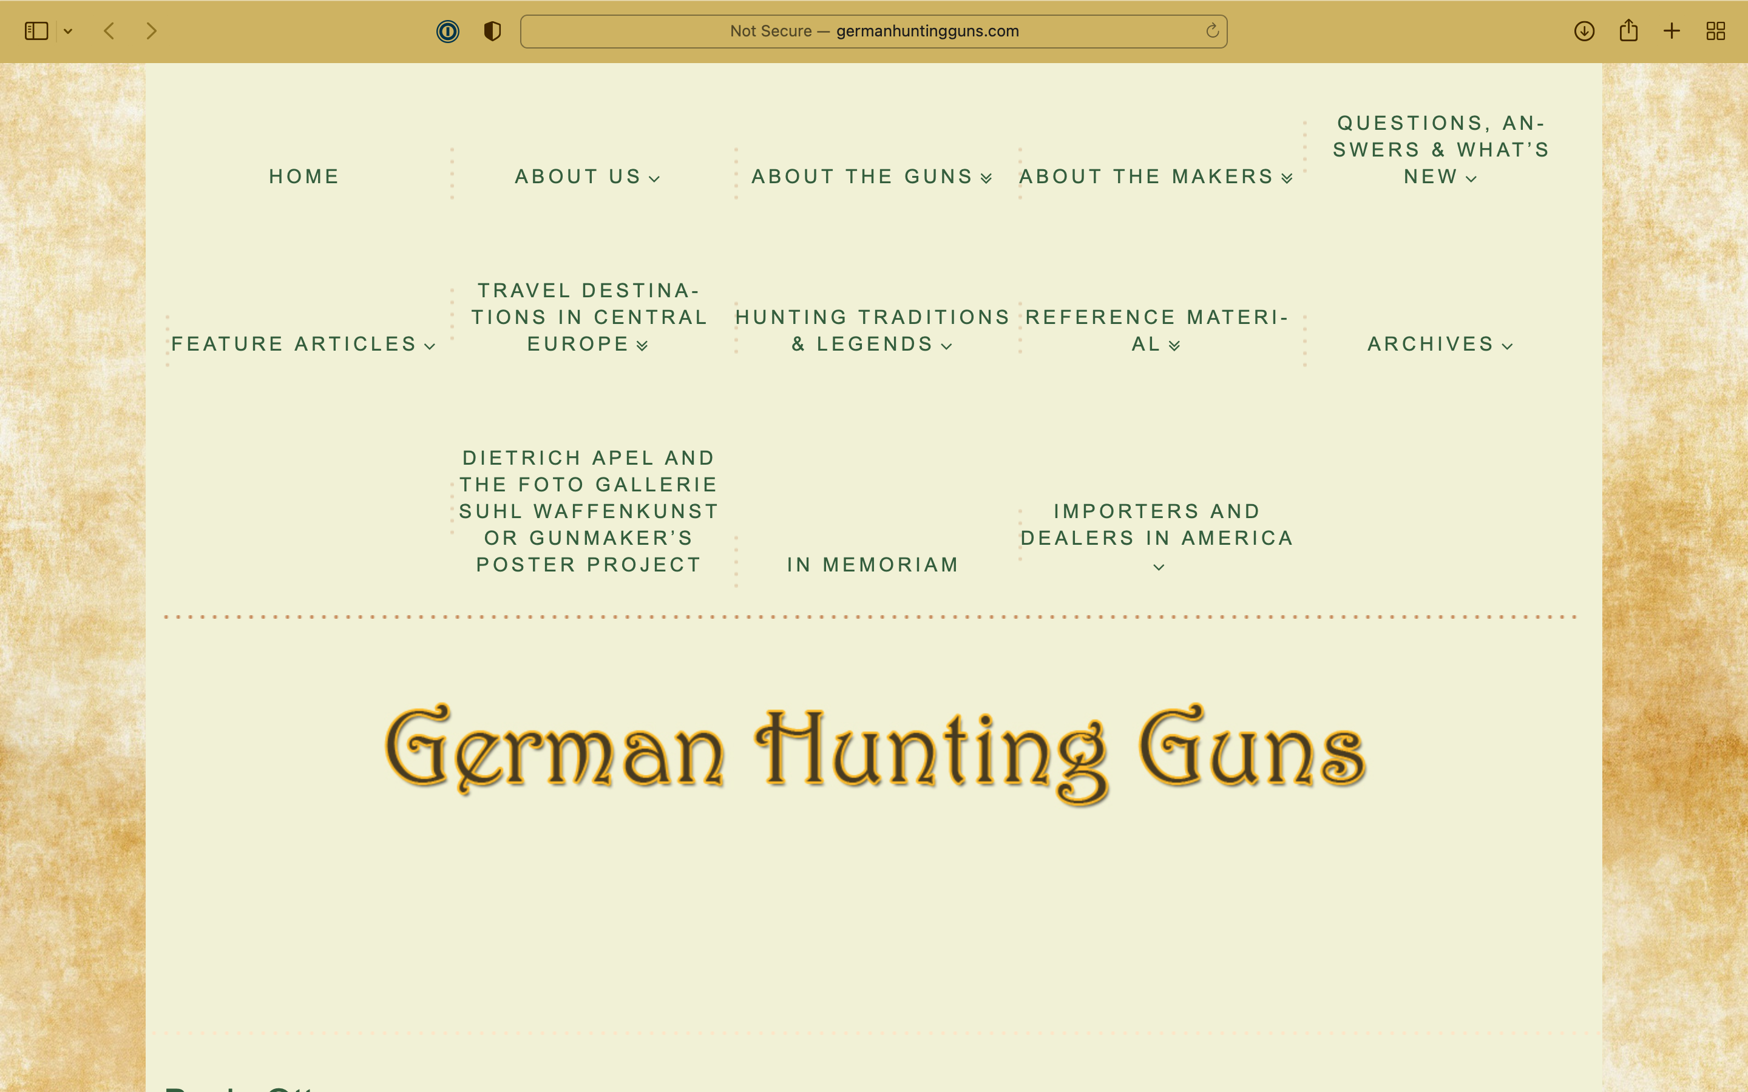Click the German Hunting Guns logo title

(x=874, y=751)
